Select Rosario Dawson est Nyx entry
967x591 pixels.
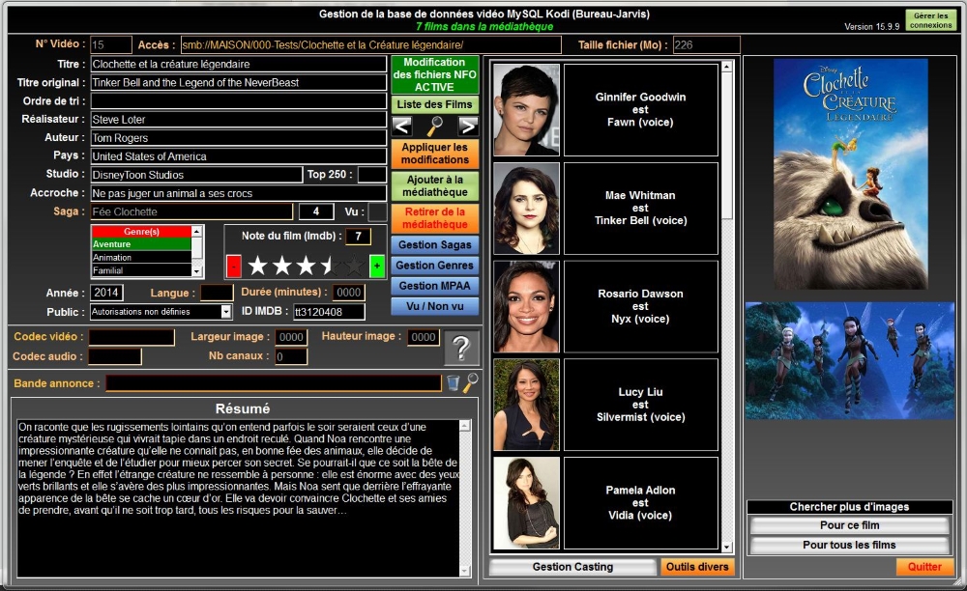click(x=641, y=306)
